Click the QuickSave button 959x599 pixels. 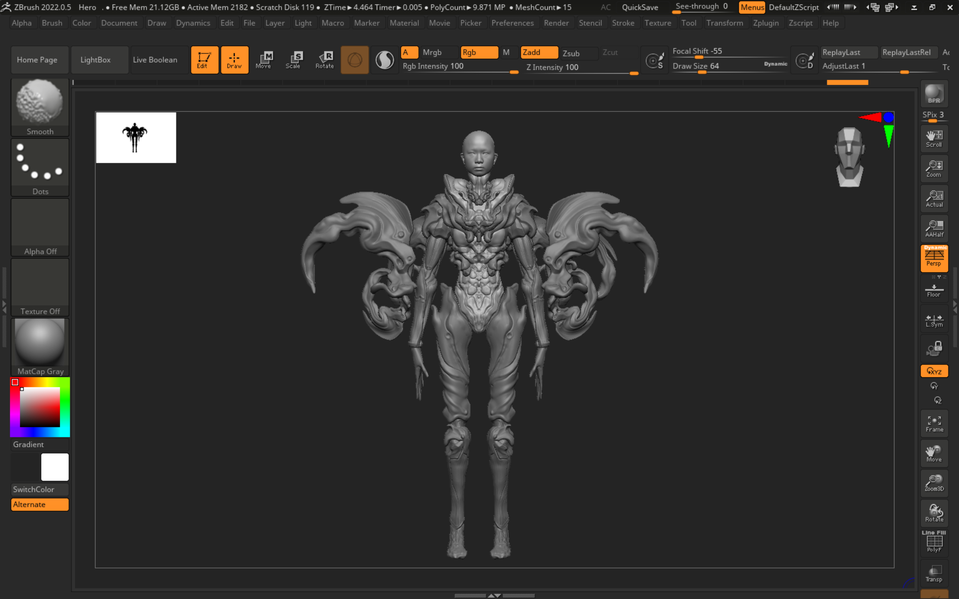coord(640,7)
